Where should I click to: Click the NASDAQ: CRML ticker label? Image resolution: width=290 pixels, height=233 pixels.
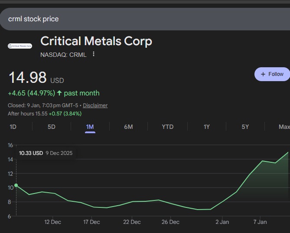pos(63,55)
